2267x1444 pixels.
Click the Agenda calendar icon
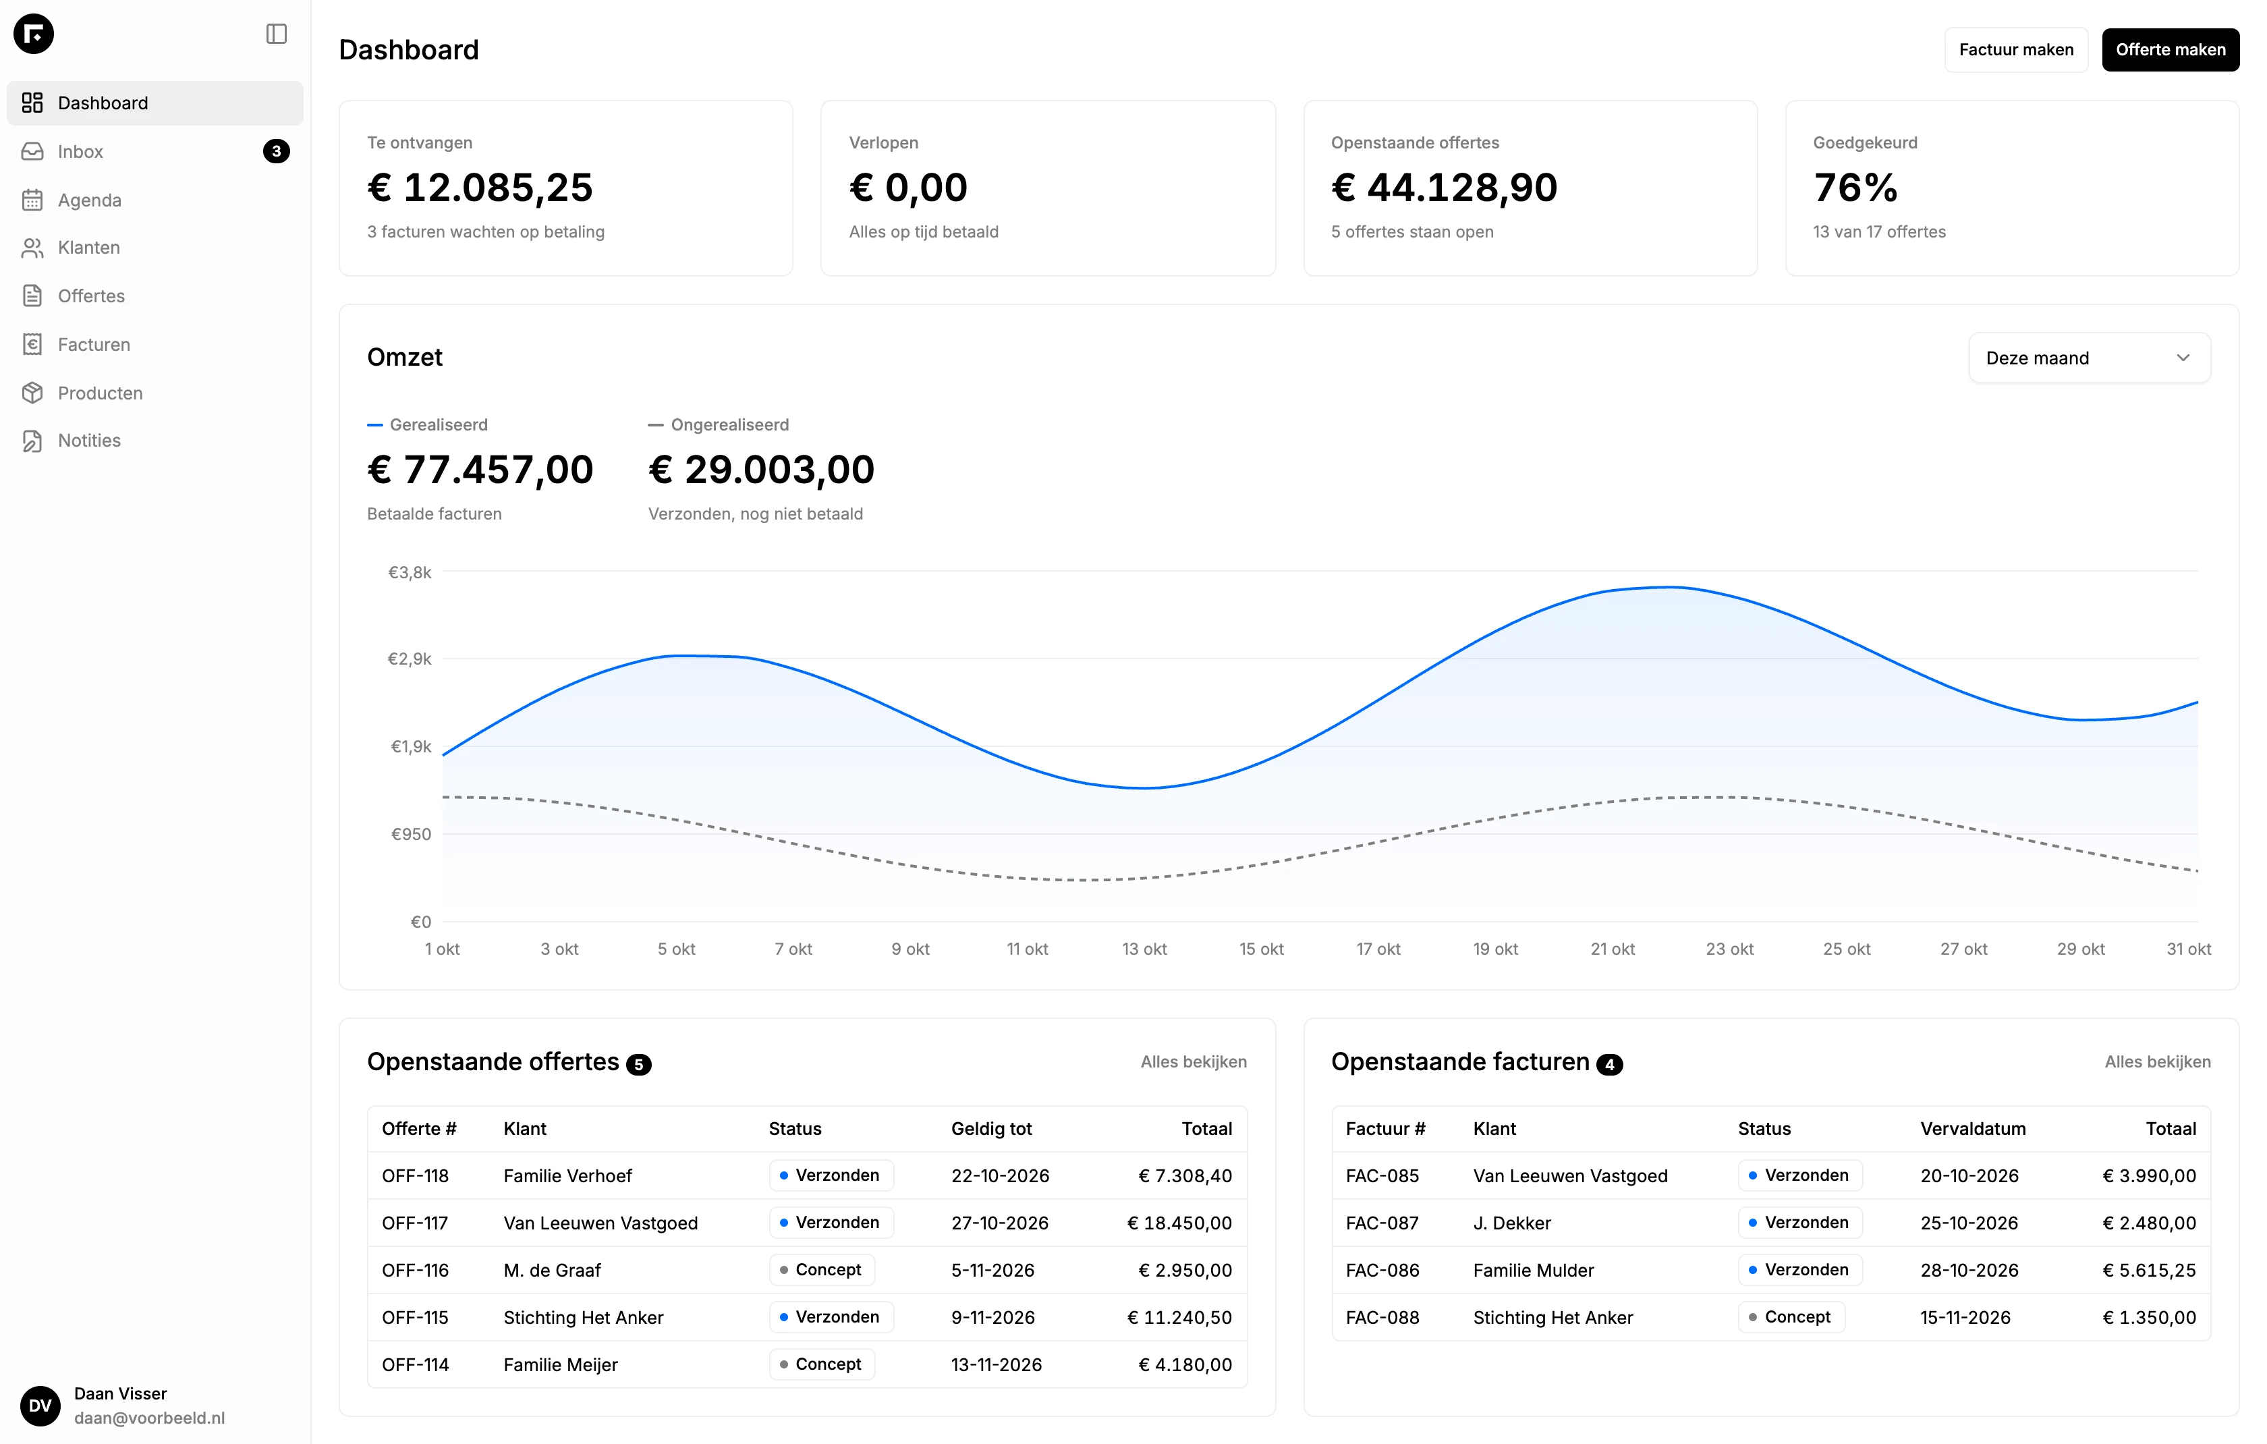coord(33,200)
